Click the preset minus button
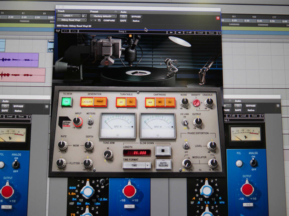The width and height of the screenshot is (289, 216). [91, 20]
